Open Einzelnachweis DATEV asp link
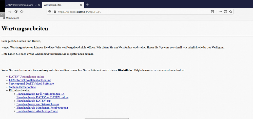Screen dimensions: 253x119 34,101
